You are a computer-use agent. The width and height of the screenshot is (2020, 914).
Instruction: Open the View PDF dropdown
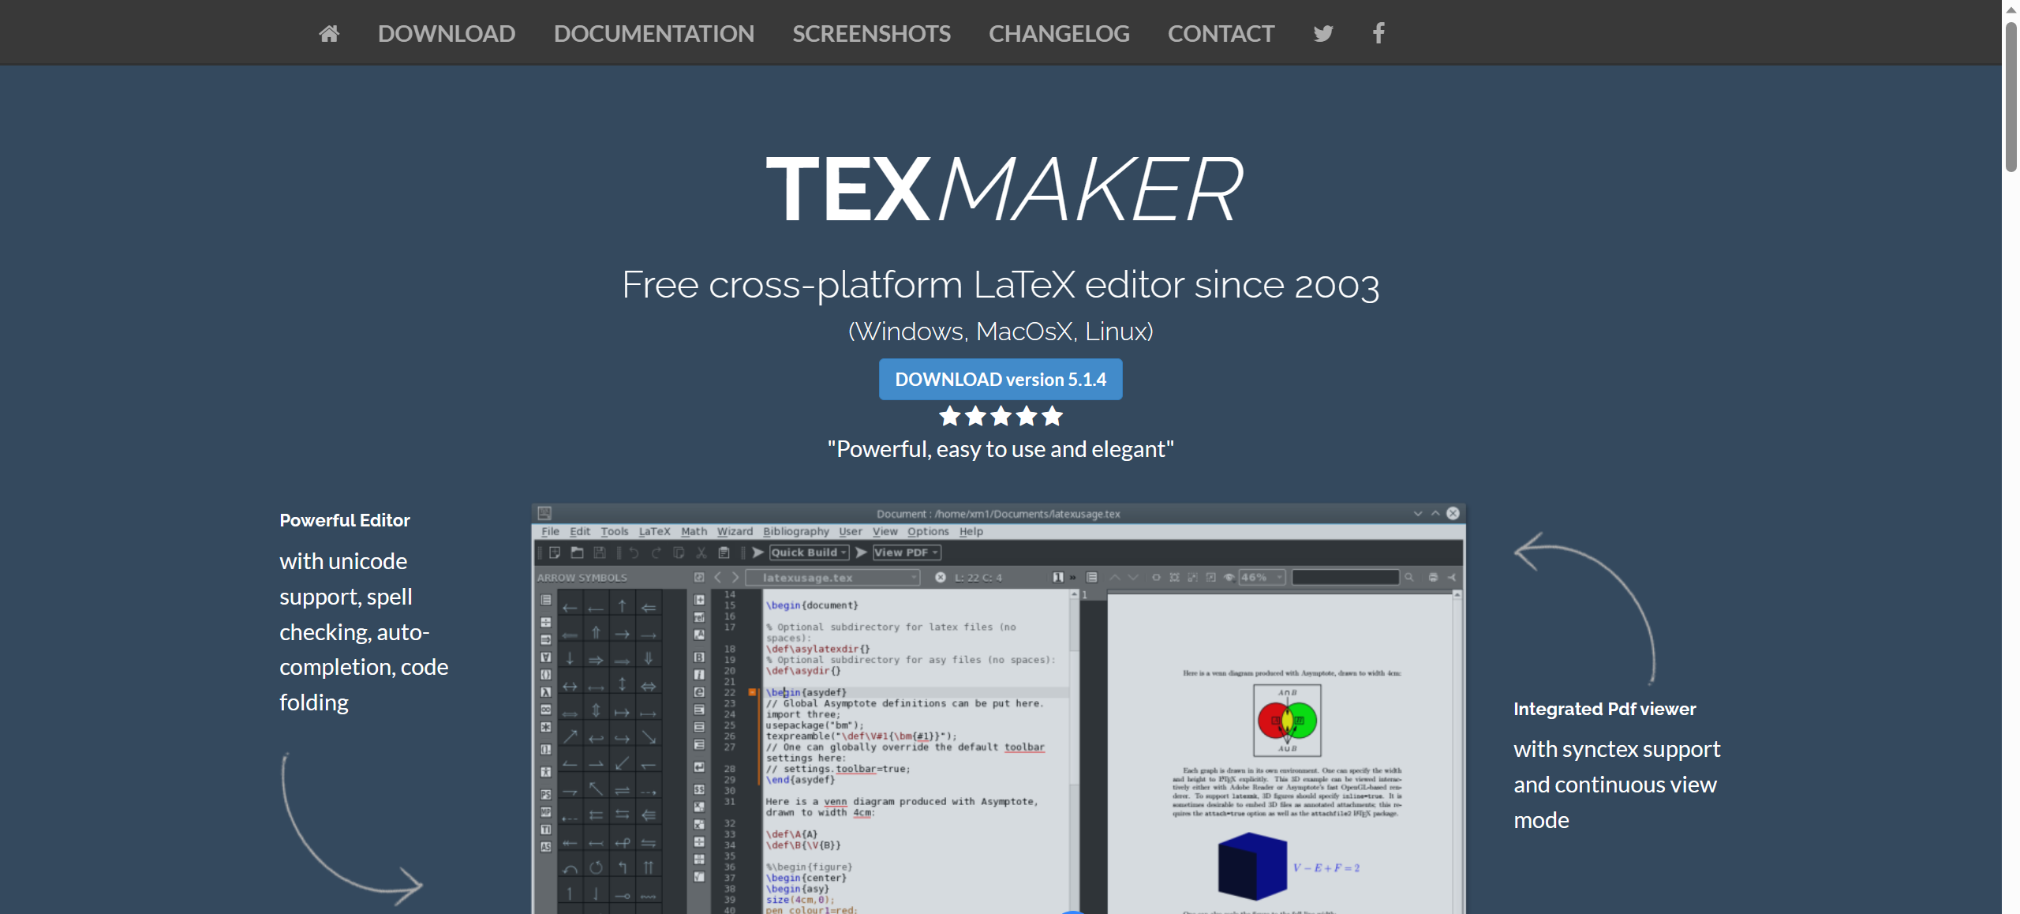pos(907,553)
